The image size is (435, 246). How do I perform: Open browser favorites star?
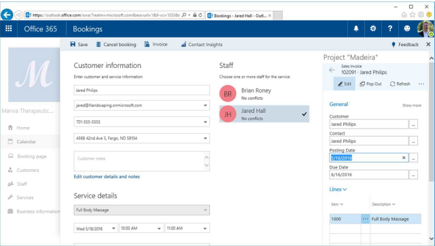(x=413, y=15)
